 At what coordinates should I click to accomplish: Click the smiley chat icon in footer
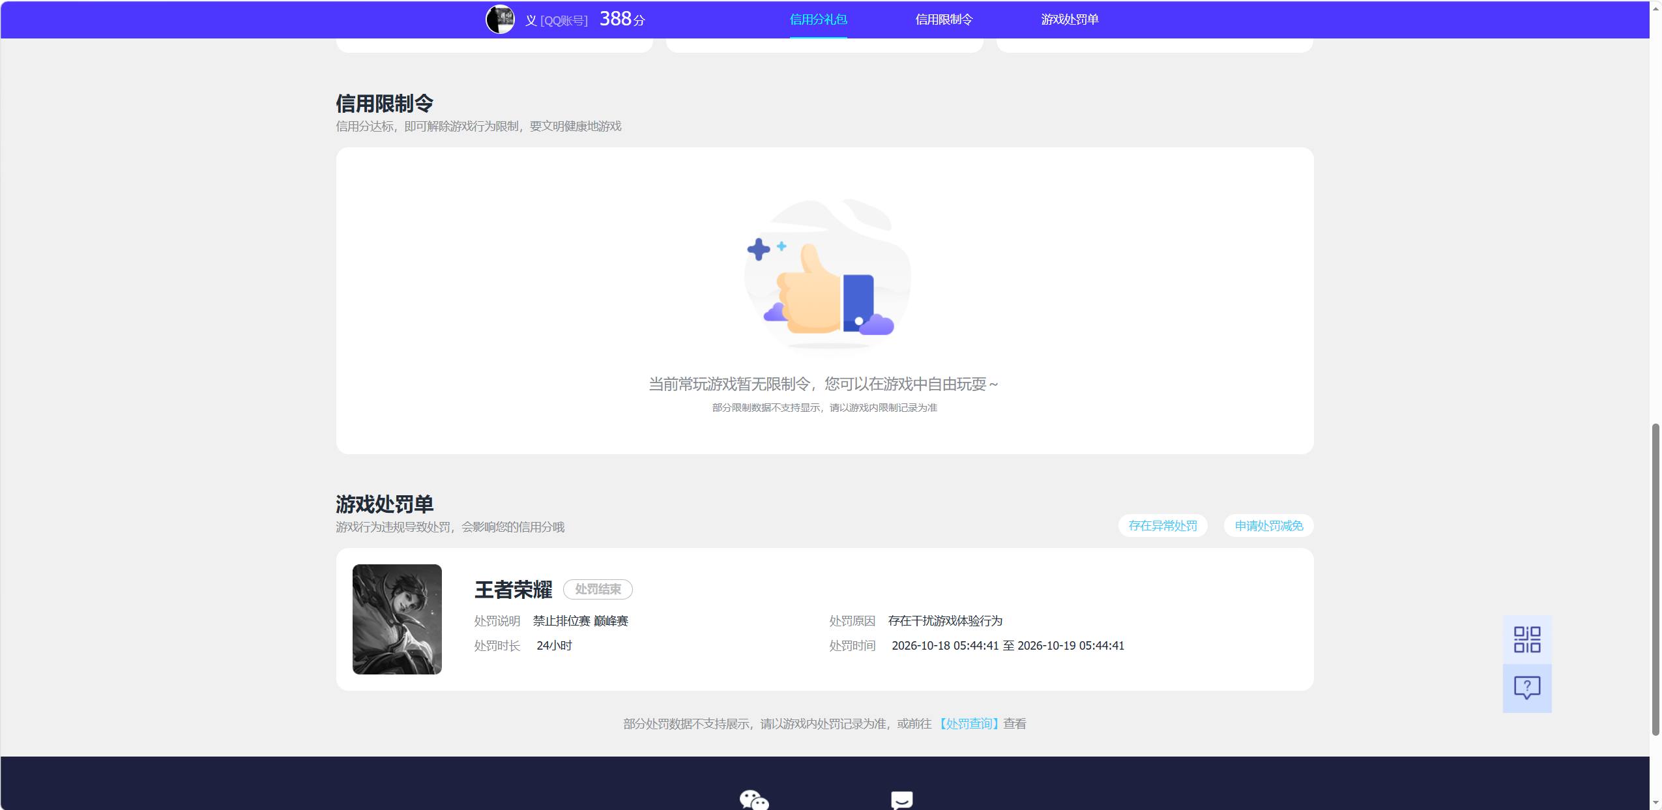[x=901, y=800]
